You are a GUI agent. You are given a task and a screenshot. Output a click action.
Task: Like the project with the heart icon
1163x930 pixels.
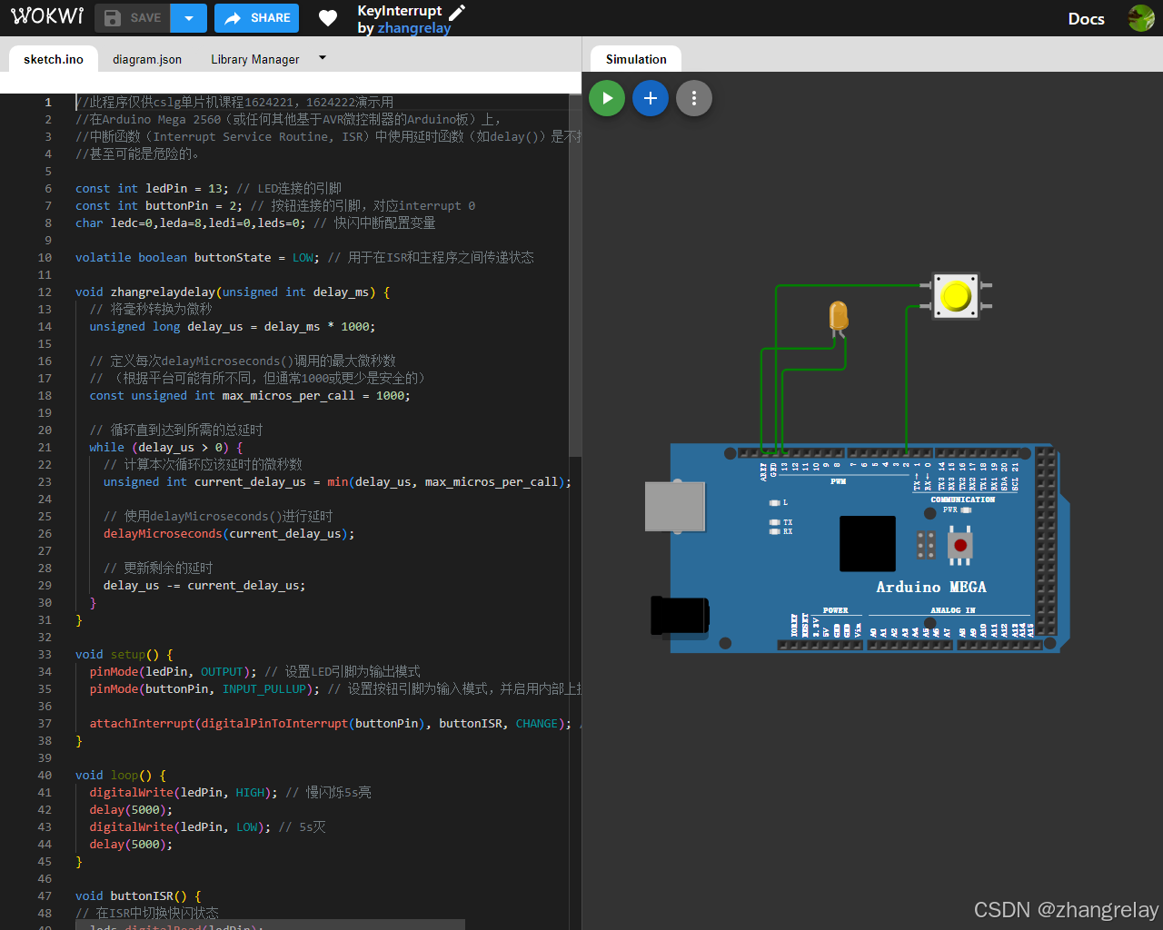click(328, 18)
